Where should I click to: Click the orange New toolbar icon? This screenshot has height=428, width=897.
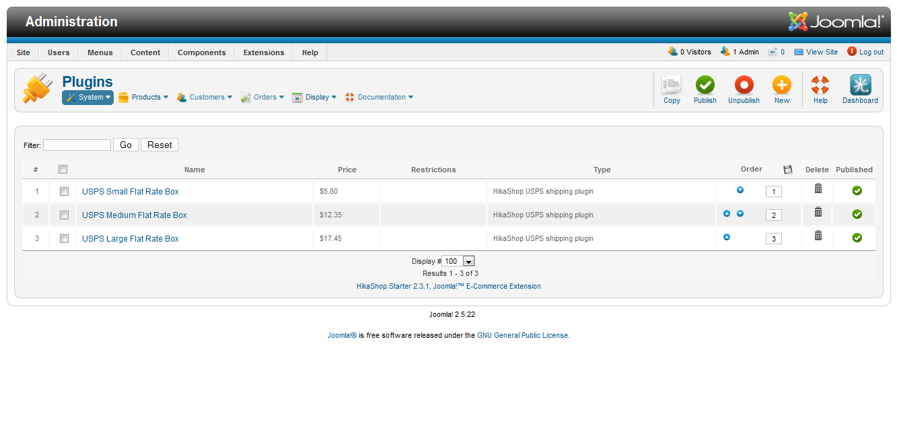(x=781, y=85)
